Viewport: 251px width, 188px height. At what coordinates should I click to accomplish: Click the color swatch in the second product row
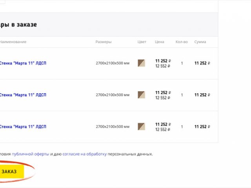(141, 95)
